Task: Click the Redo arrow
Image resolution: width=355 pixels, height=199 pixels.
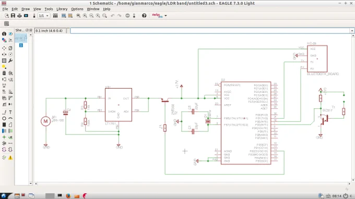Action: (120, 16)
